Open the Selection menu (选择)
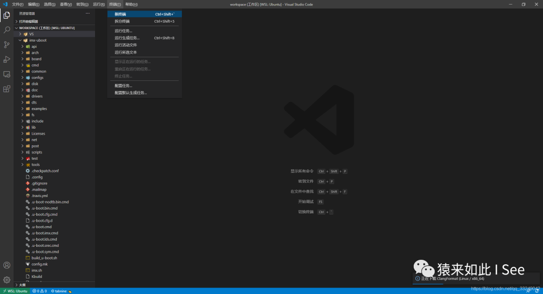The image size is (543, 294). pos(49,5)
